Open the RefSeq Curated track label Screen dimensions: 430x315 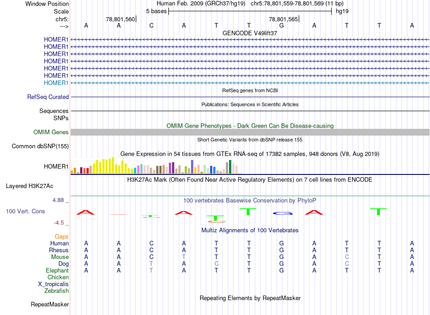[48, 97]
